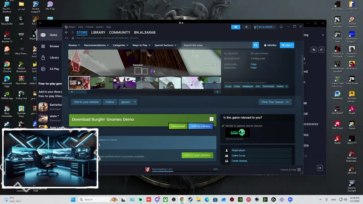Click the Ignore button

pyautogui.click(x=126, y=102)
